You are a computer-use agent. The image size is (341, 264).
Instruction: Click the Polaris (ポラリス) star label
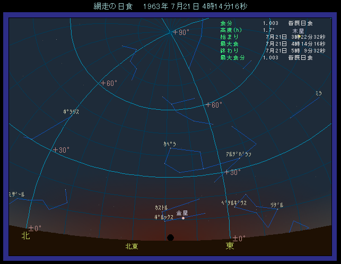pos(71,112)
